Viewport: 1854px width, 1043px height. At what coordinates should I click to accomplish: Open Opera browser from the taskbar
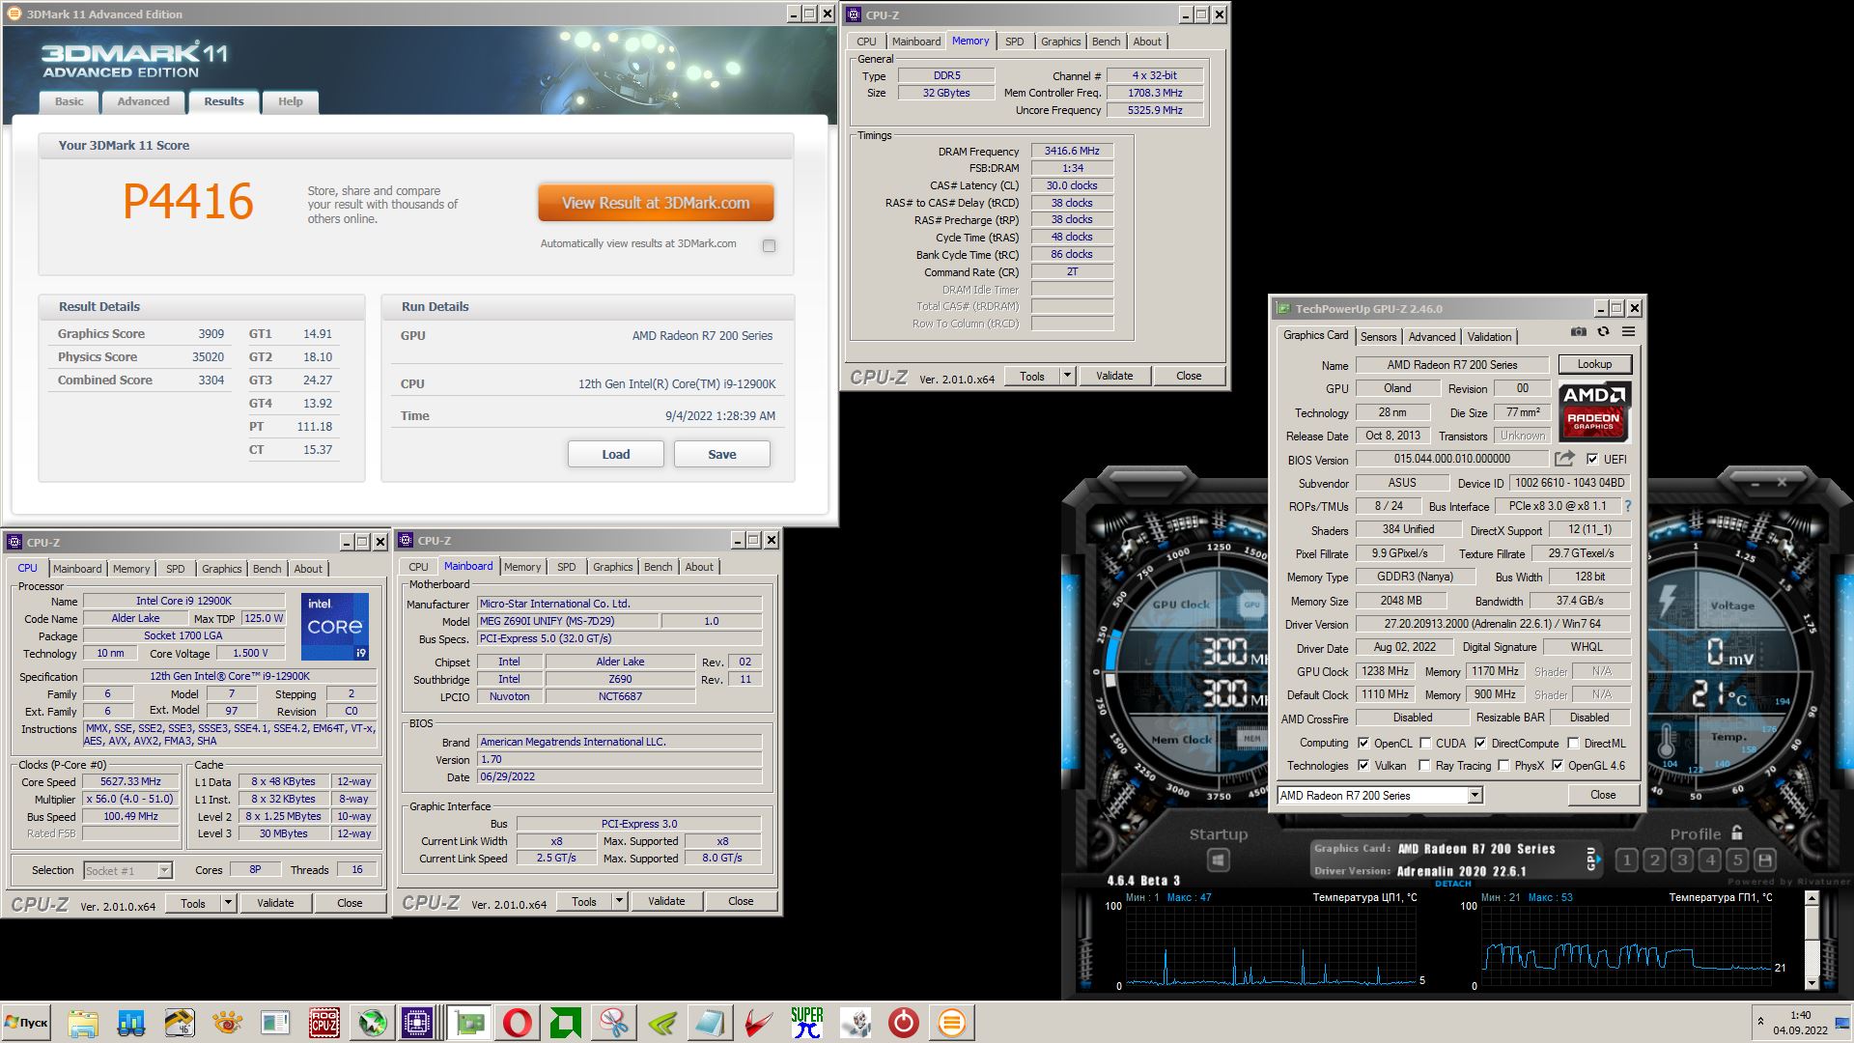[x=517, y=1023]
